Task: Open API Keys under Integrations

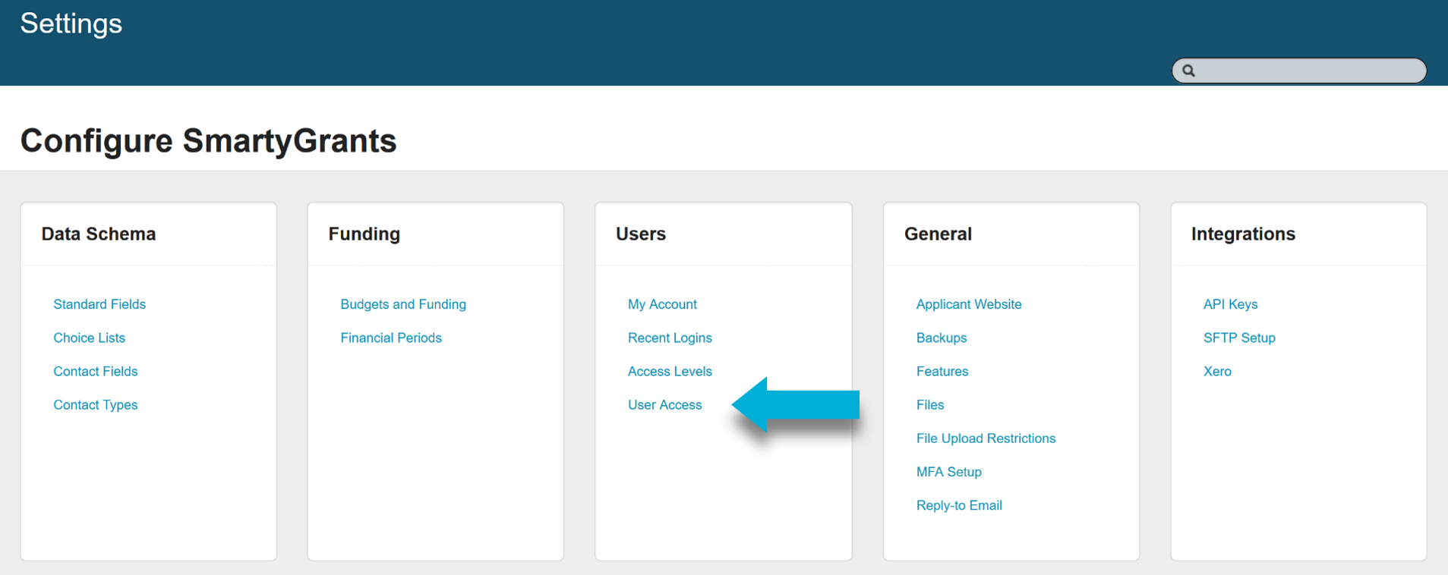Action: click(1230, 304)
